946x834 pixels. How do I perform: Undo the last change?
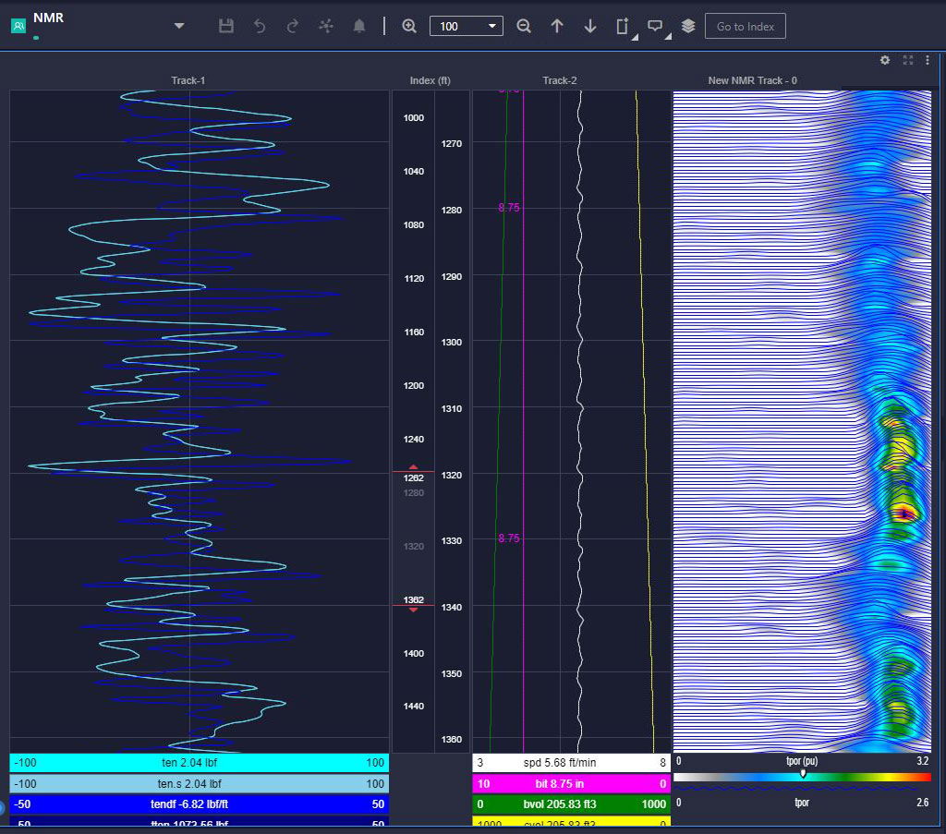point(259,26)
